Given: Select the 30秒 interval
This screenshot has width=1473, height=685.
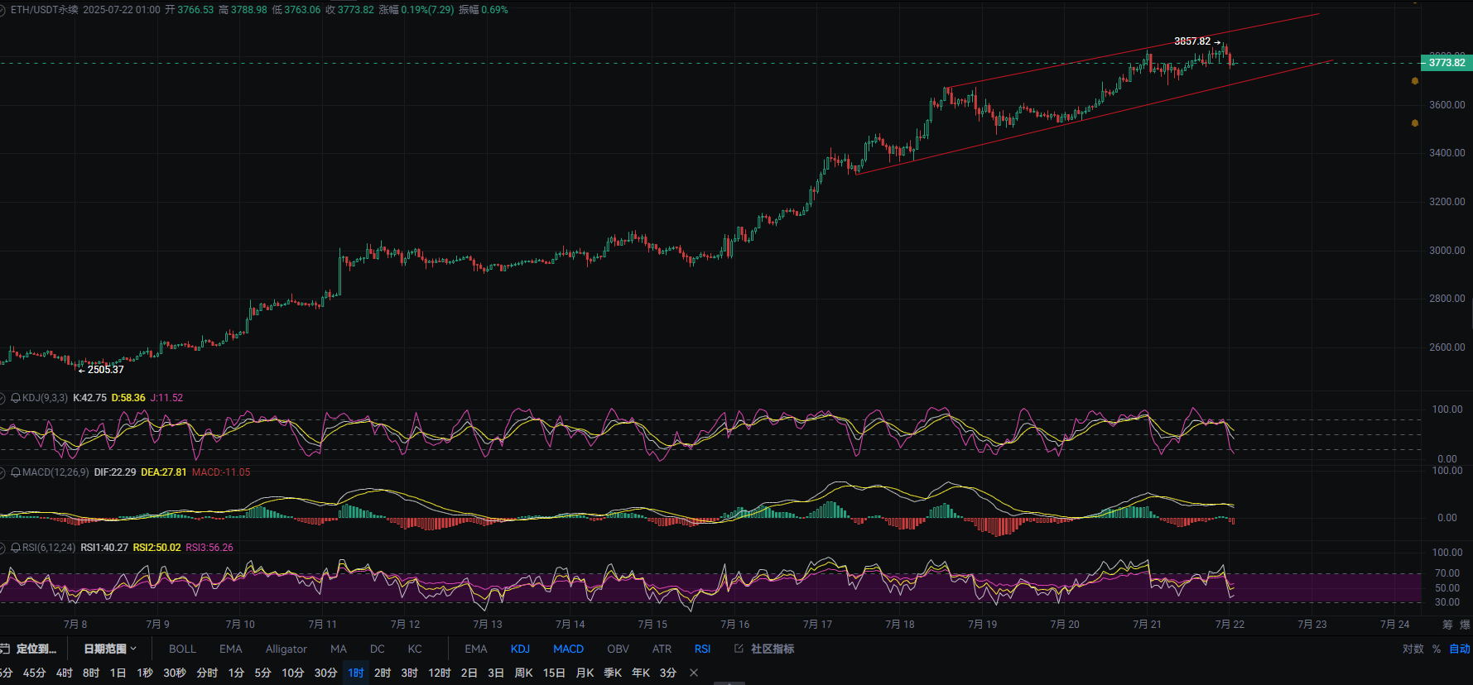Looking at the screenshot, I should tap(175, 673).
